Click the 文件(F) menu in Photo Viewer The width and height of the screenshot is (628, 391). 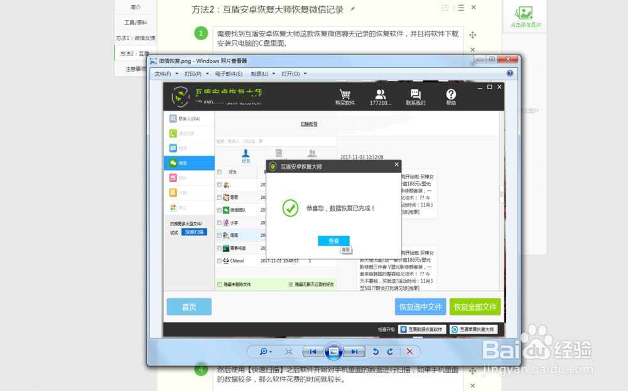(163, 73)
